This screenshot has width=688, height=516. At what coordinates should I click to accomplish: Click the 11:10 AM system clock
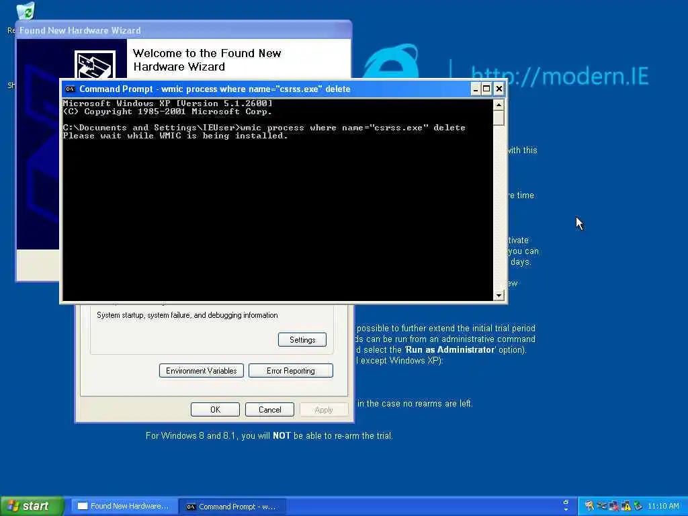pos(663,507)
